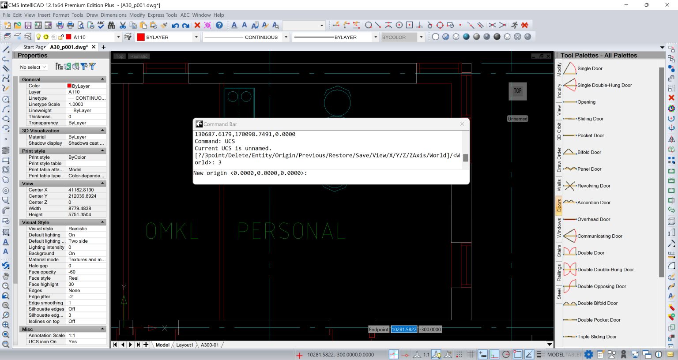Select the Single Door palette tool

590,68
